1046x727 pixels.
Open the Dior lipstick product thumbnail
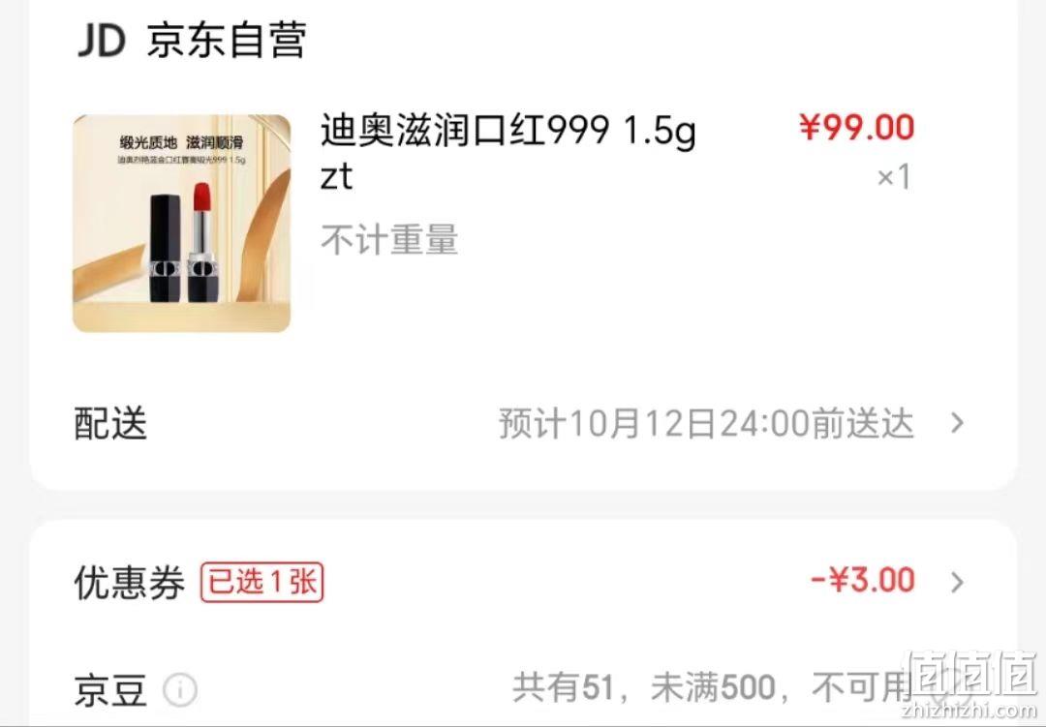coord(181,224)
